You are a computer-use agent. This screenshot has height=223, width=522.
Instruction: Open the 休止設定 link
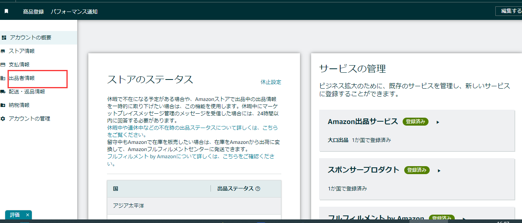271,82
